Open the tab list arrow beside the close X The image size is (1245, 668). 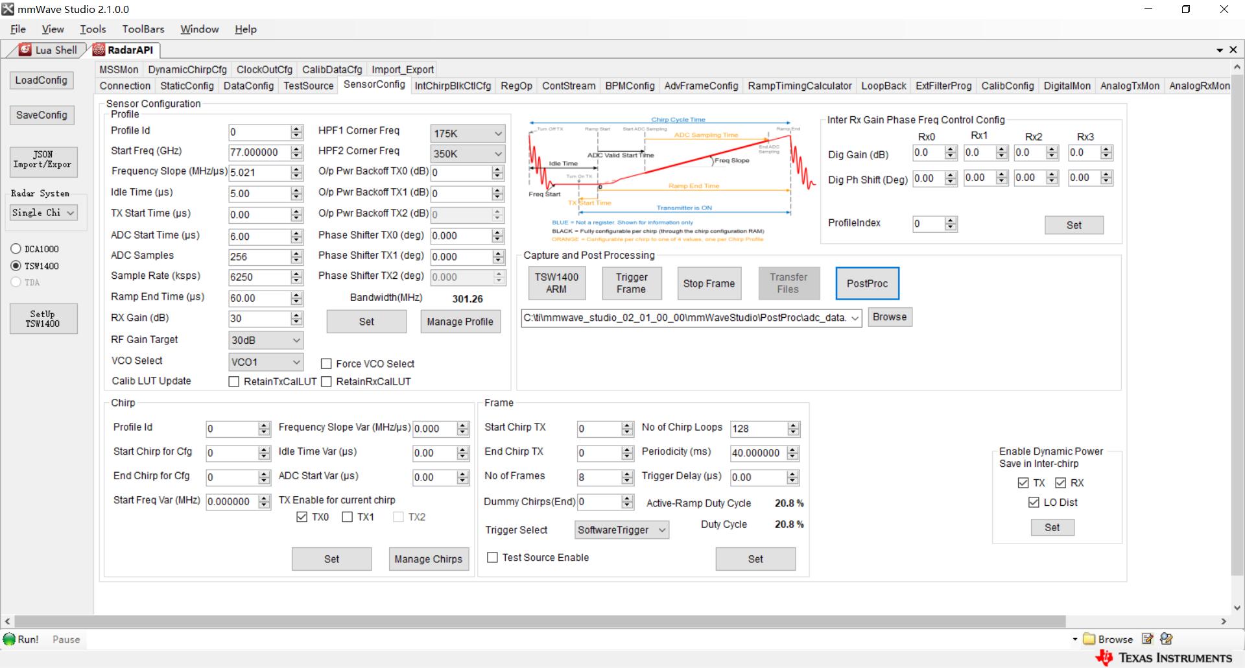1220,50
